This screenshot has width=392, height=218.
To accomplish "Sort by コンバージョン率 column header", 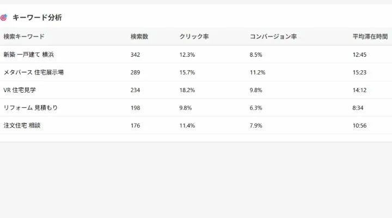I will [x=273, y=37].
